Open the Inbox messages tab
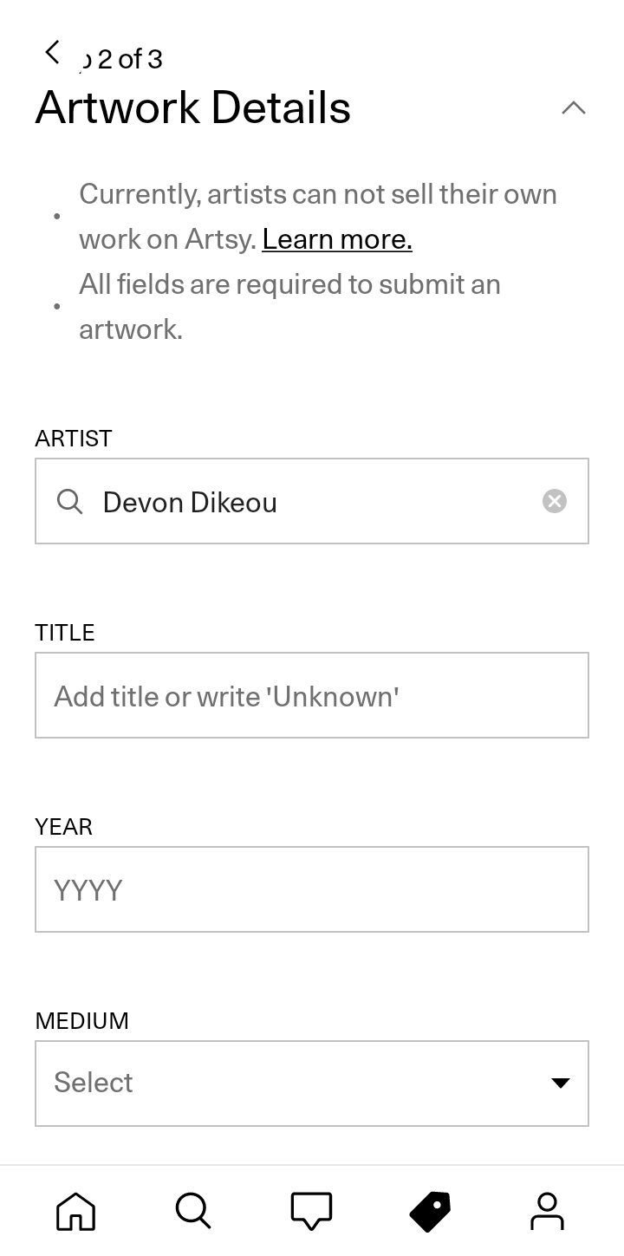The height and width of the screenshot is (1256, 624). (x=311, y=1211)
